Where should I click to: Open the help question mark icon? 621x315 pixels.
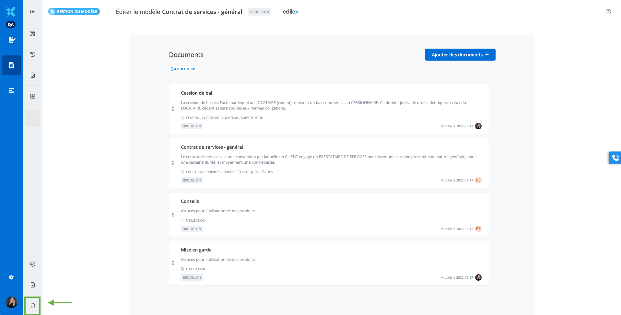[x=608, y=12]
